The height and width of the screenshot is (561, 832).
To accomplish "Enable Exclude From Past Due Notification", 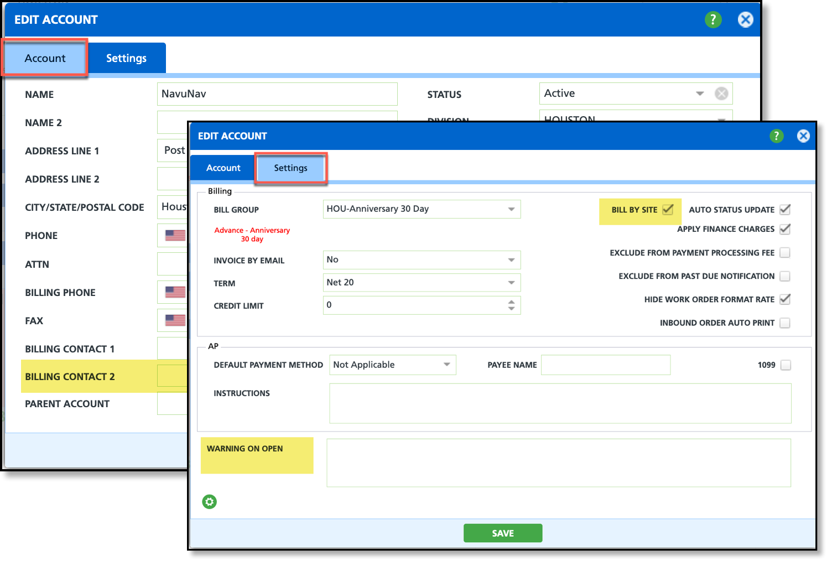I will pos(785,276).
